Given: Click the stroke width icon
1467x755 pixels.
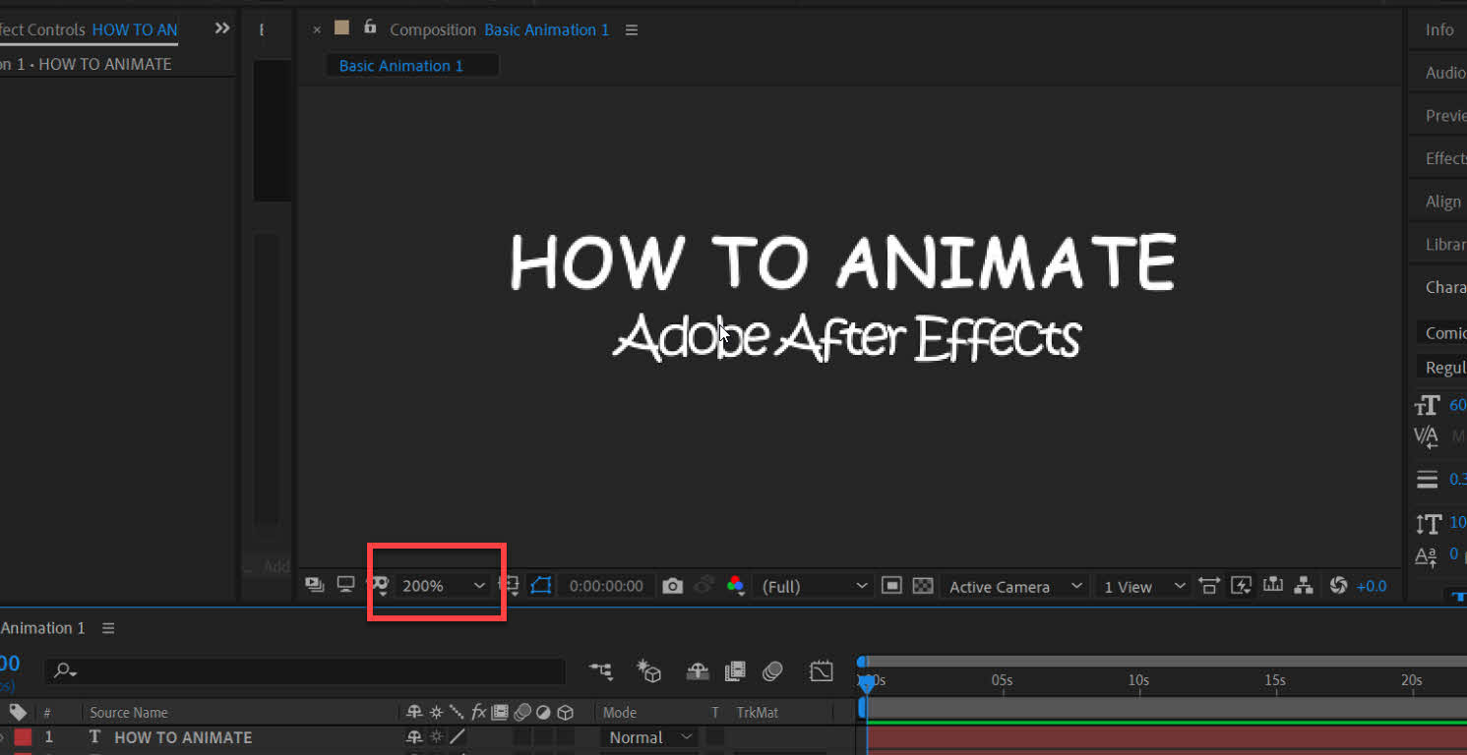Looking at the screenshot, I should pyautogui.click(x=1428, y=480).
